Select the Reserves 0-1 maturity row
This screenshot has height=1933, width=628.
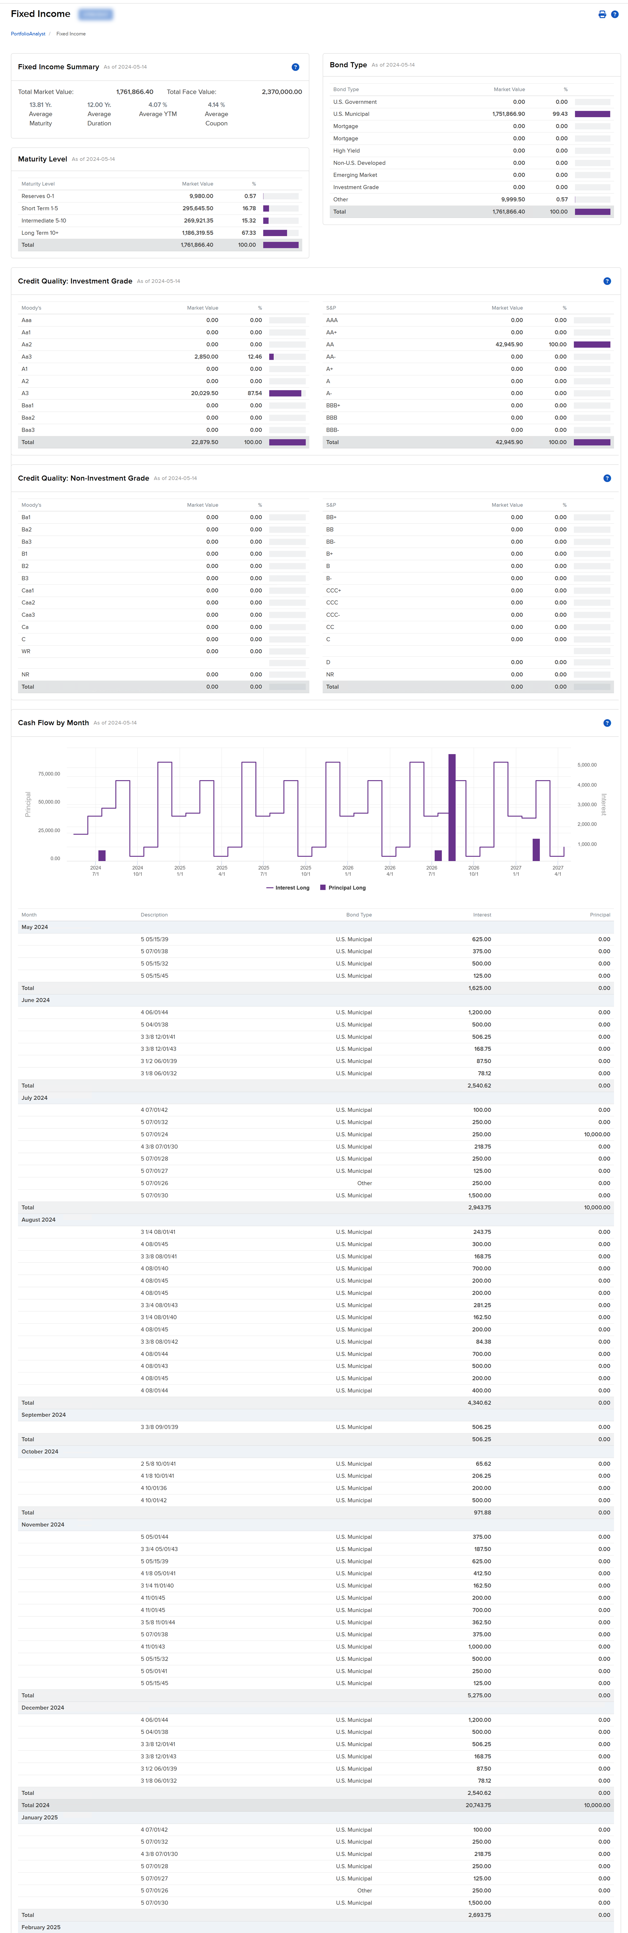pyautogui.click(x=160, y=196)
